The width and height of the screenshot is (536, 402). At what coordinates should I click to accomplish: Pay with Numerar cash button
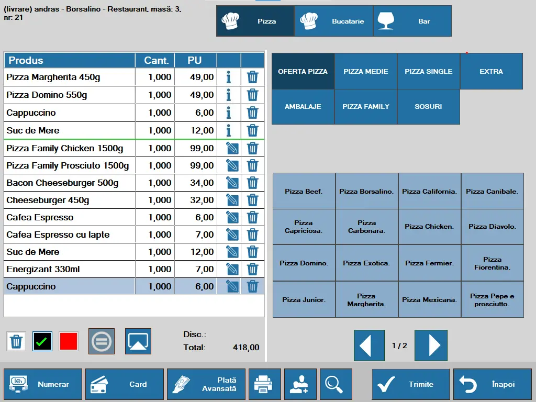tap(43, 384)
